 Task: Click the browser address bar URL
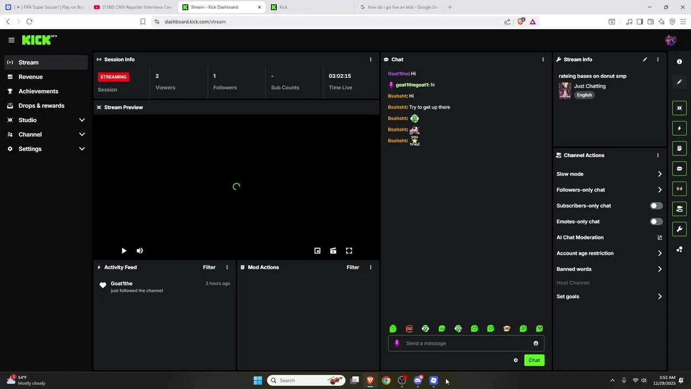(x=195, y=22)
